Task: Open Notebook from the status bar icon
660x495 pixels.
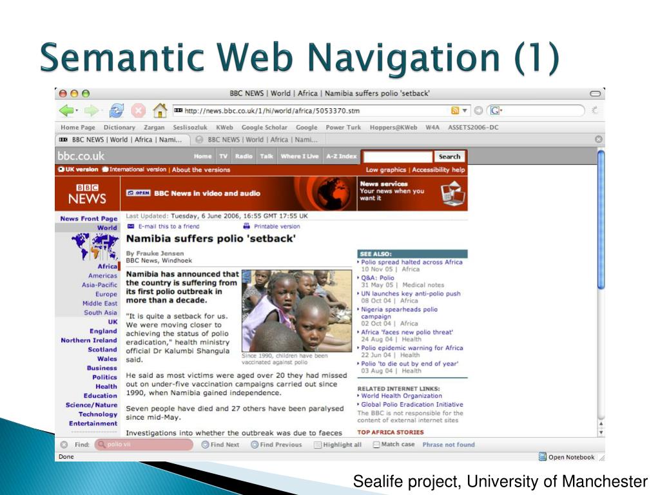Action: pyautogui.click(x=542, y=457)
